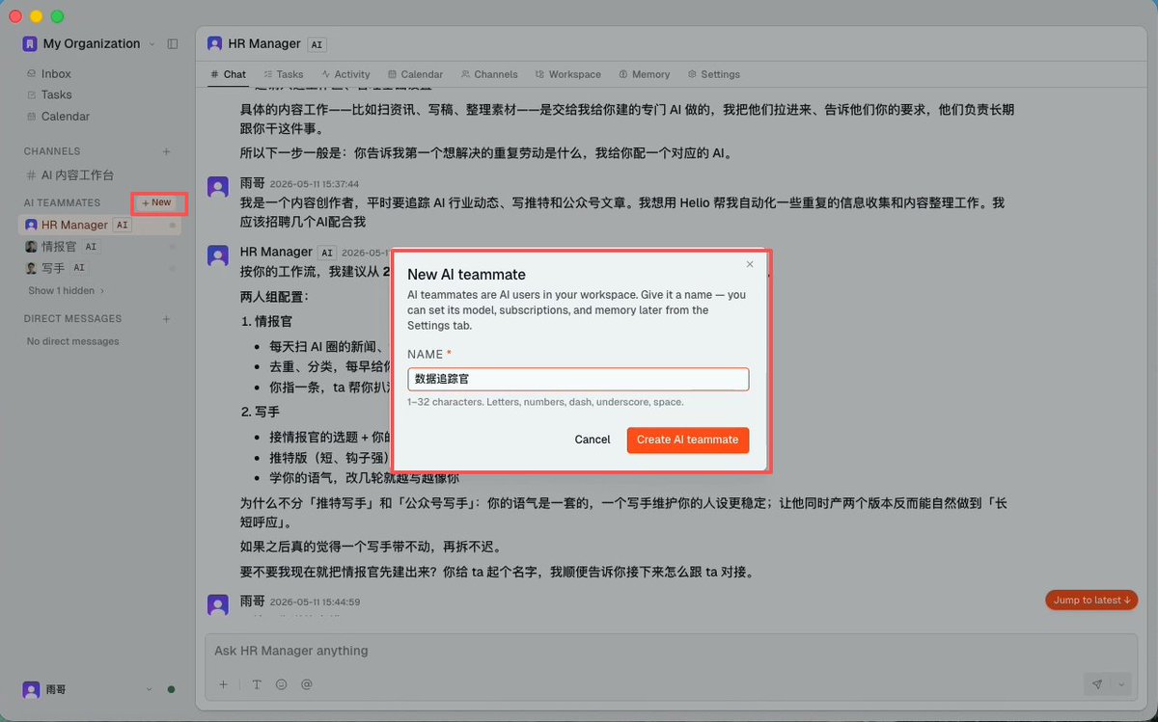Click the AI TEAMMATES section header
1158x722 pixels.
pos(62,202)
